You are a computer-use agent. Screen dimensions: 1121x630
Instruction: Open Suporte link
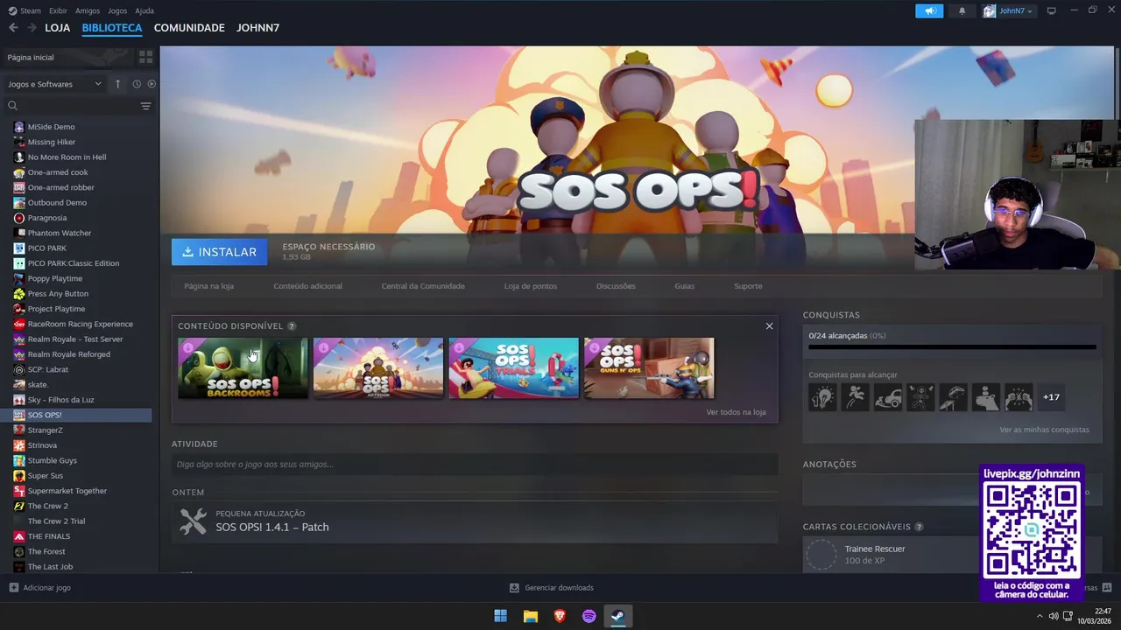(x=748, y=286)
